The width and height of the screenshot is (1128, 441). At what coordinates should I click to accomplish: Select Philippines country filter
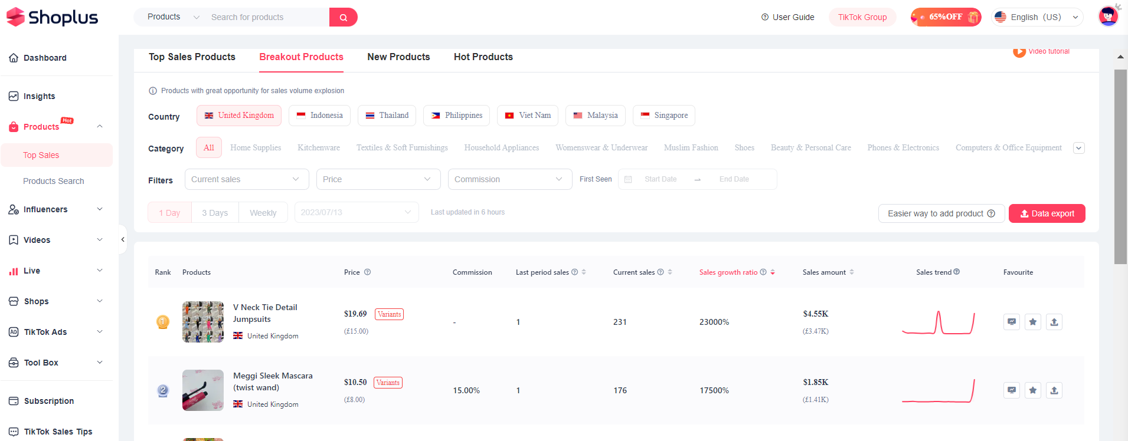(457, 116)
